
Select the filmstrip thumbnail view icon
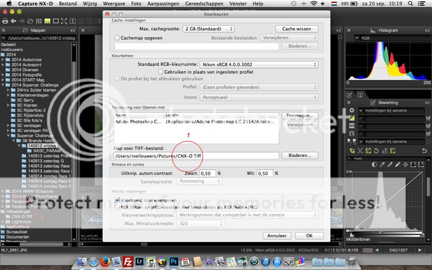[48, 21]
